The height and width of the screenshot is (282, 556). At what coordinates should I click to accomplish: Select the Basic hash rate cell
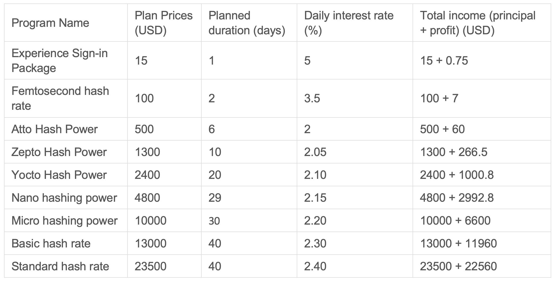pos(51,243)
